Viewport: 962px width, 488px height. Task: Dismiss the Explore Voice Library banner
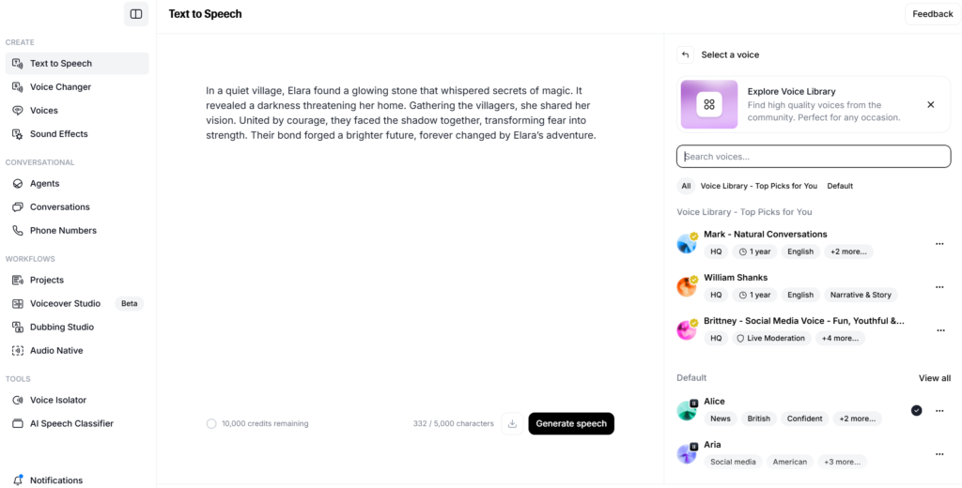click(x=931, y=104)
